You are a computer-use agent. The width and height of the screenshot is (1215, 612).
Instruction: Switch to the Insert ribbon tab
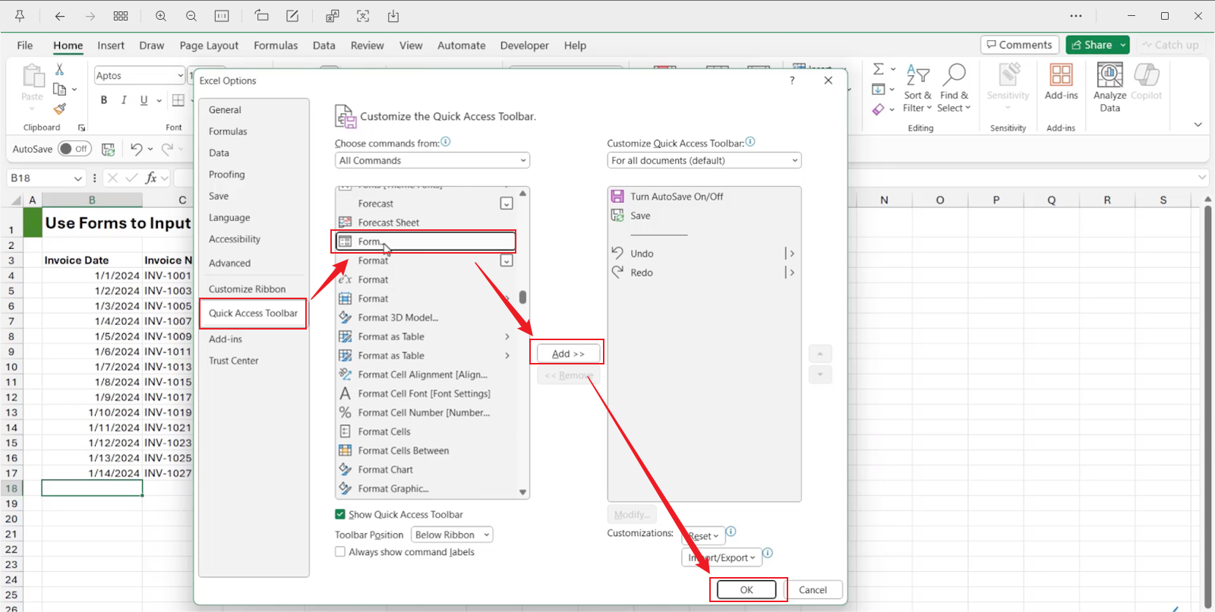click(111, 46)
